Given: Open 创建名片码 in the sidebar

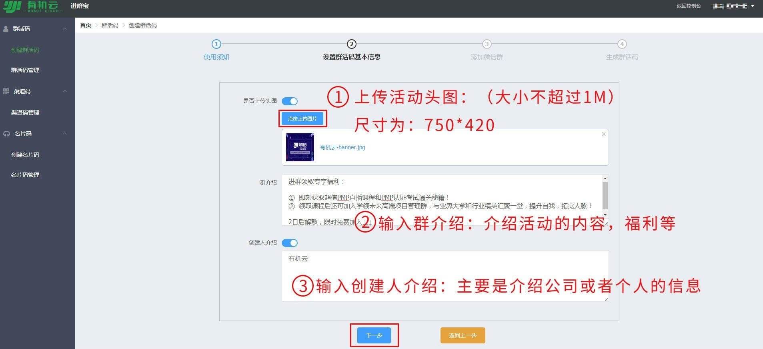Looking at the screenshot, I should pos(25,155).
